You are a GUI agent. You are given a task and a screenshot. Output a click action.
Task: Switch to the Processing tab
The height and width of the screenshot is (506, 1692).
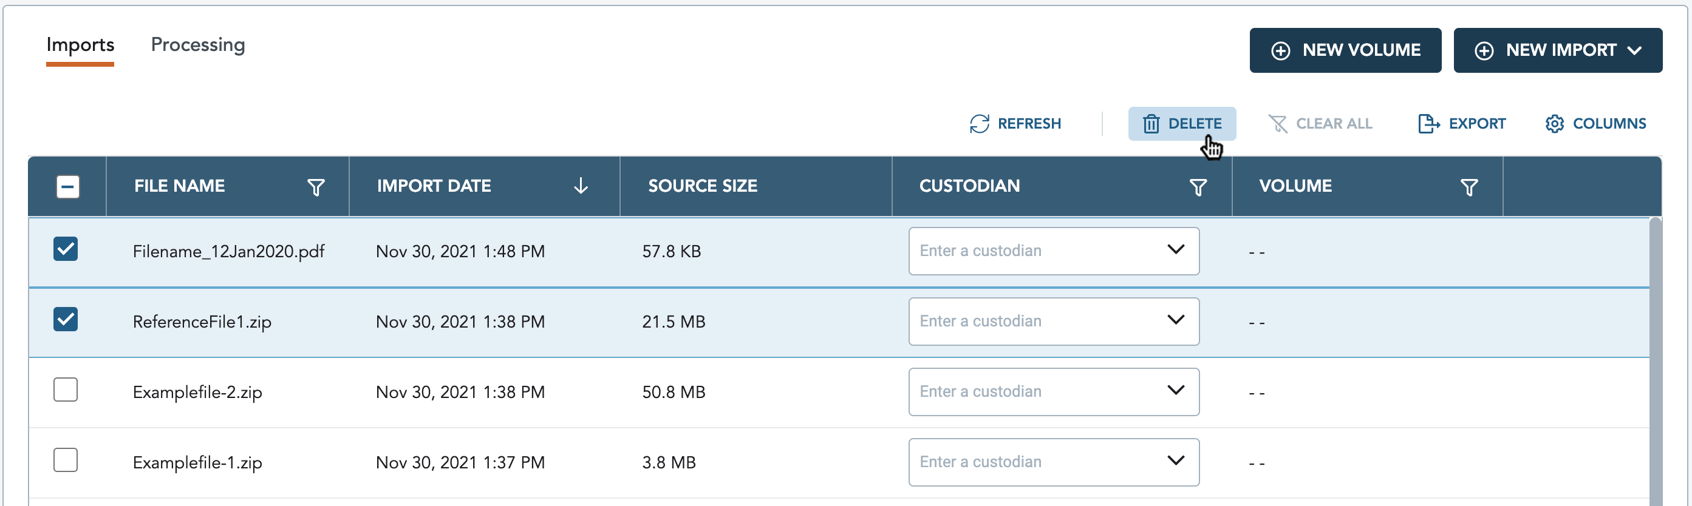(198, 45)
